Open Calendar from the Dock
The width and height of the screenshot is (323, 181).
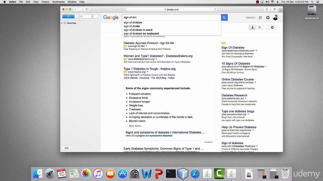coord(62,173)
